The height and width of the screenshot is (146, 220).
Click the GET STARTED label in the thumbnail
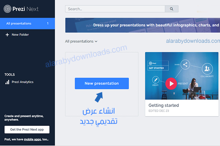click(157, 68)
